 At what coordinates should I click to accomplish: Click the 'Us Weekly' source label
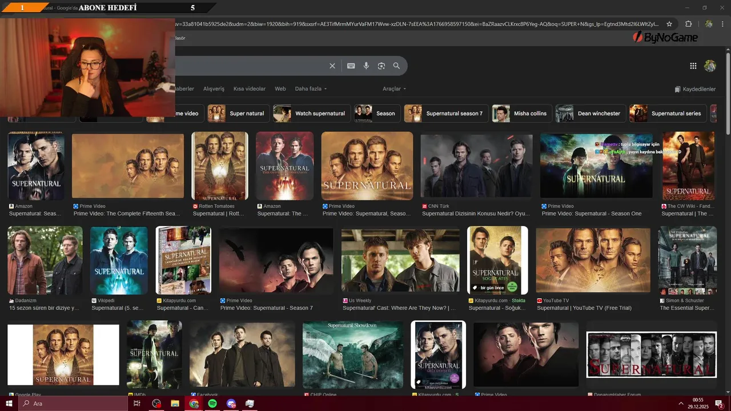pos(360,300)
